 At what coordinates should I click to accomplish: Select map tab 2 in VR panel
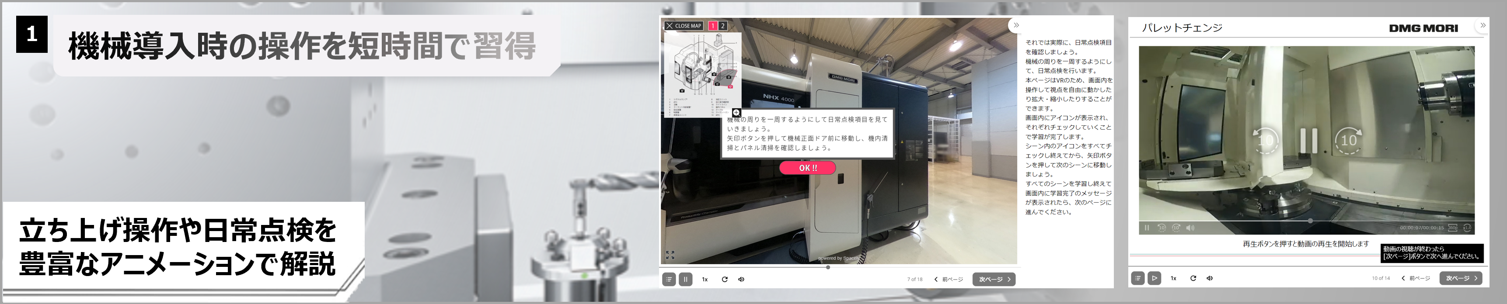point(722,26)
